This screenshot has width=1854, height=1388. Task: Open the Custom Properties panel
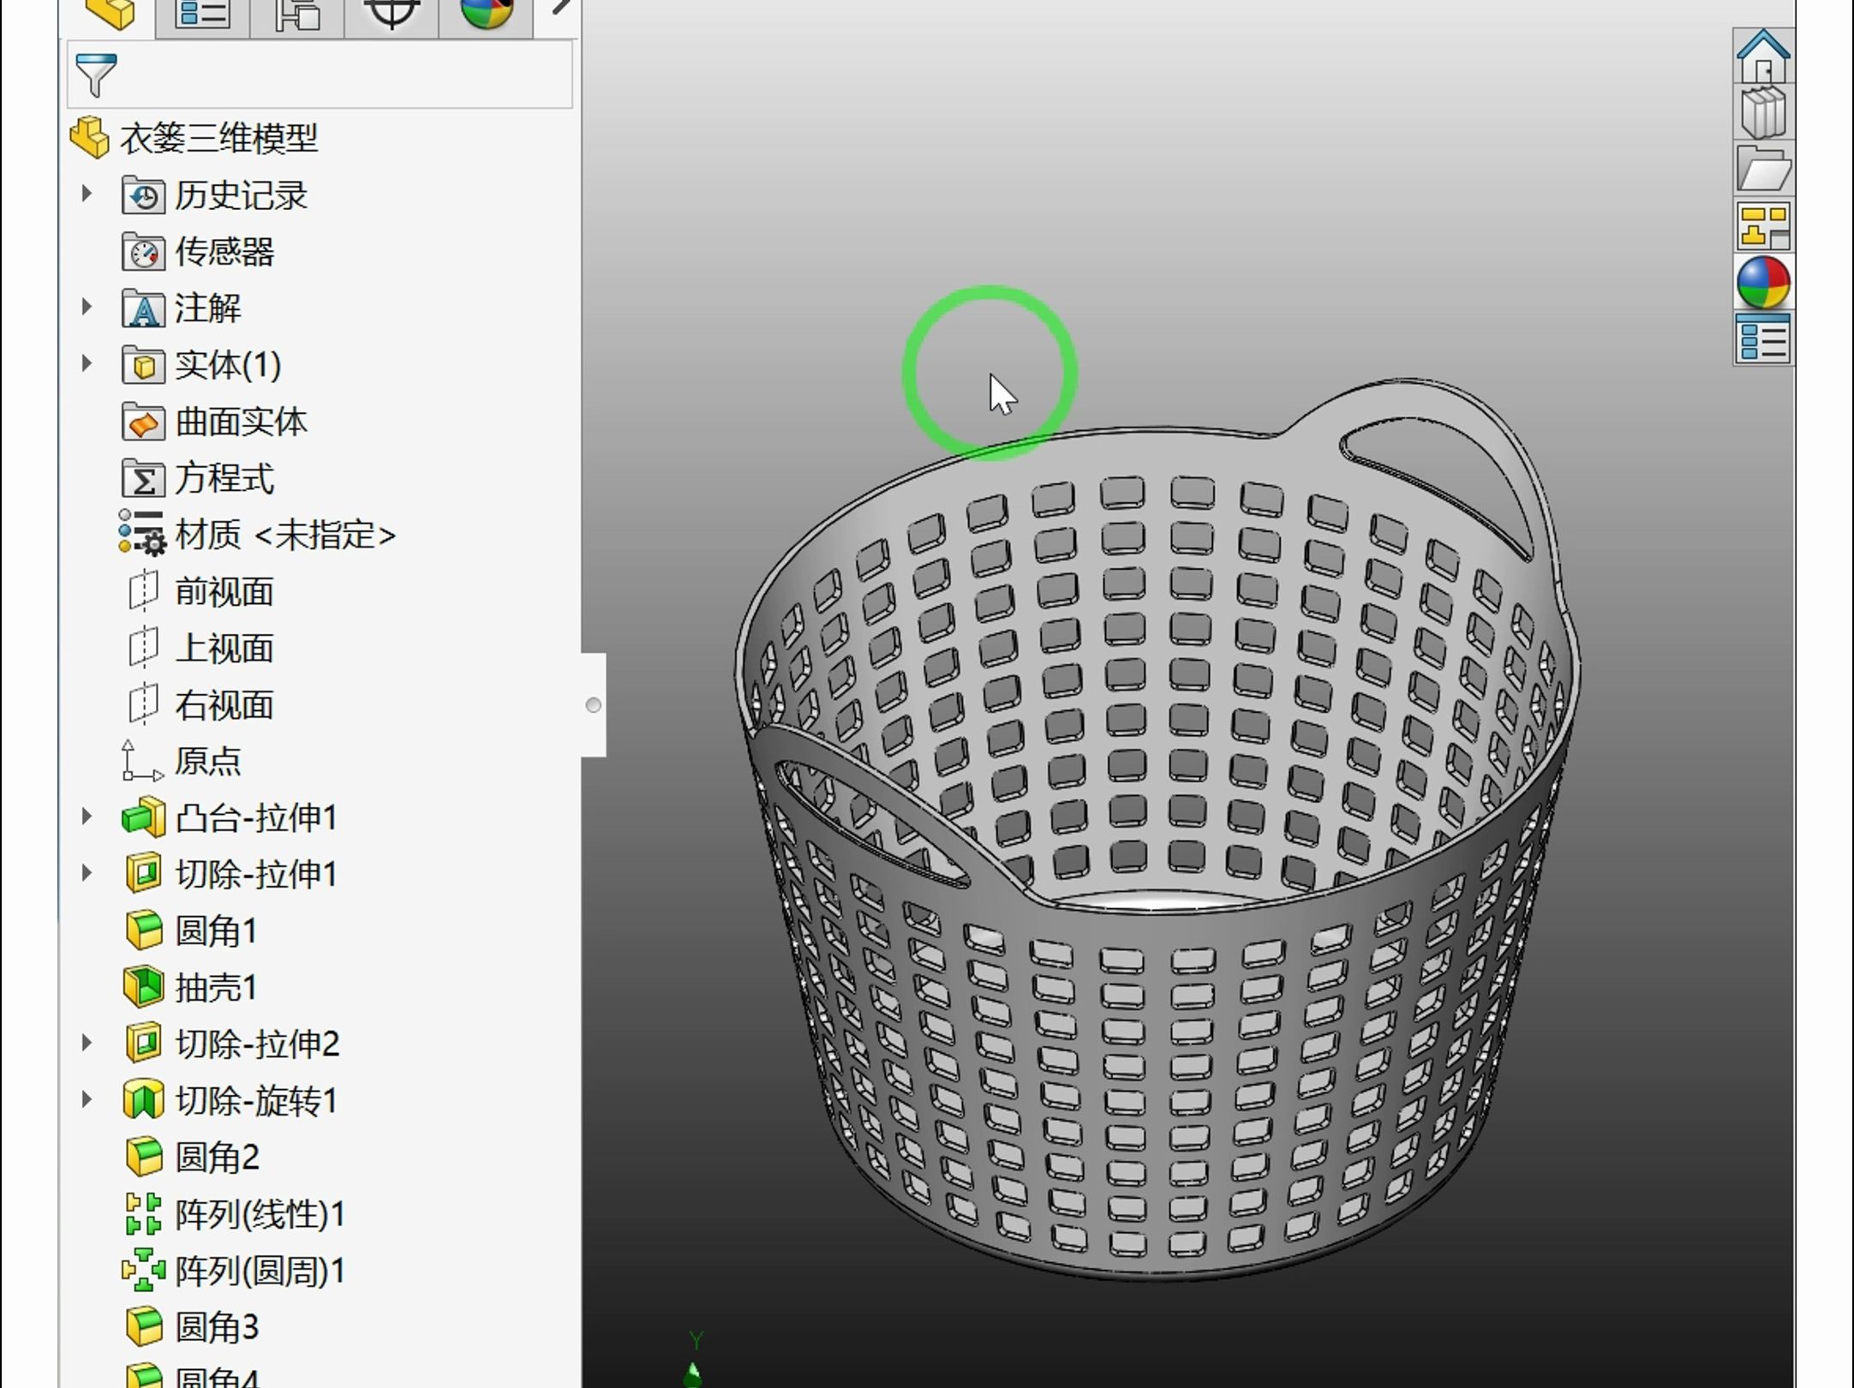click(1762, 336)
